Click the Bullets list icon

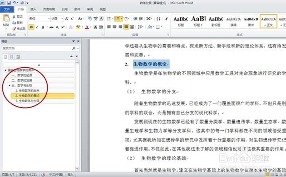click(x=109, y=19)
